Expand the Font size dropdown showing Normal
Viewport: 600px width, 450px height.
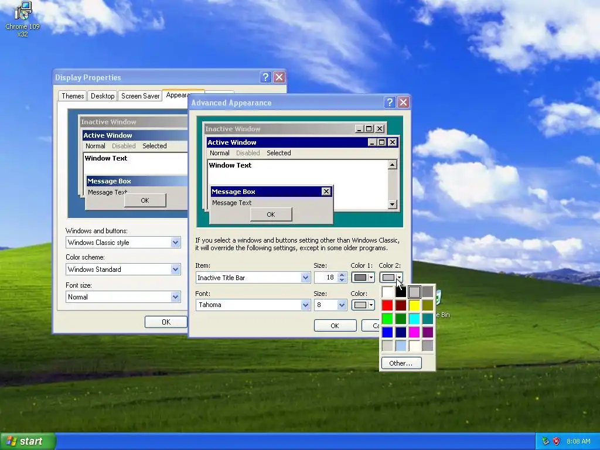(x=175, y=297)
